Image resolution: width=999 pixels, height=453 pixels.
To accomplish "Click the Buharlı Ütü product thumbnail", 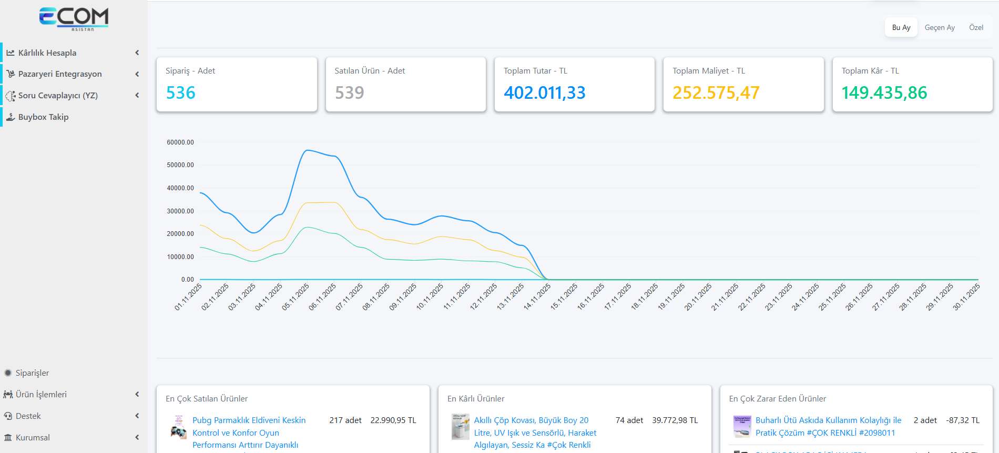I will (742, 426).
